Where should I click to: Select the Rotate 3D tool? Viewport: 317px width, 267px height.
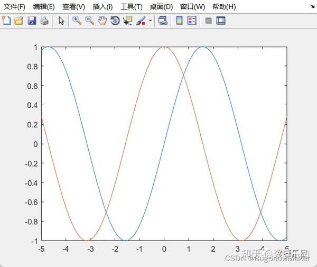(115, 21)
